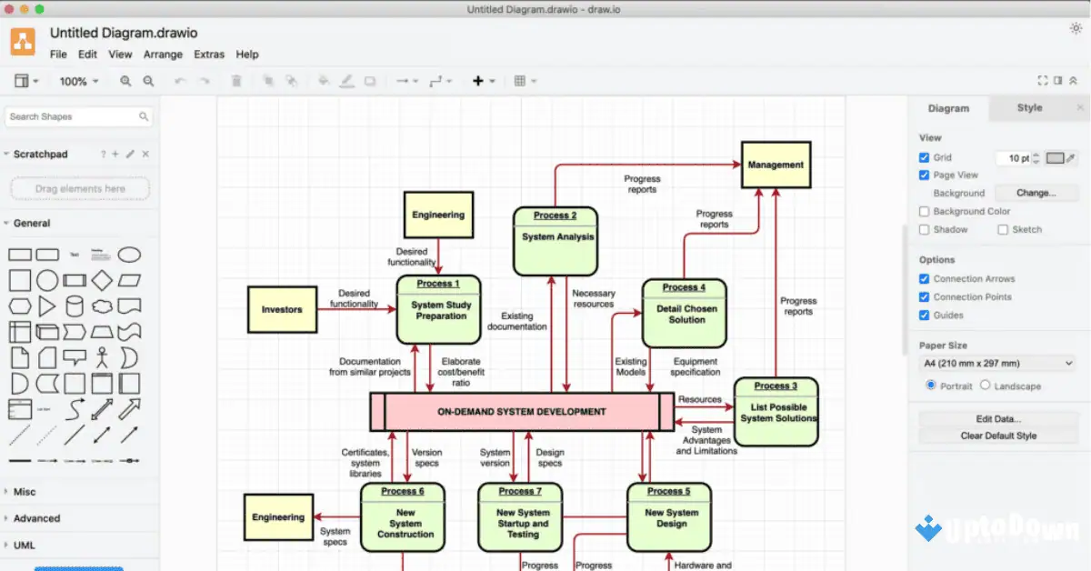Click the trash delete icon in toolbar
1091x571 pixels.
pos(236,81)
